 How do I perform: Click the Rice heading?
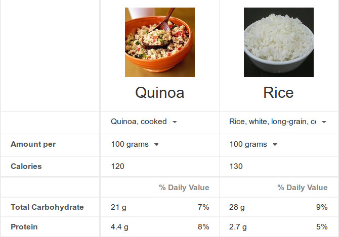pos(278,93)
